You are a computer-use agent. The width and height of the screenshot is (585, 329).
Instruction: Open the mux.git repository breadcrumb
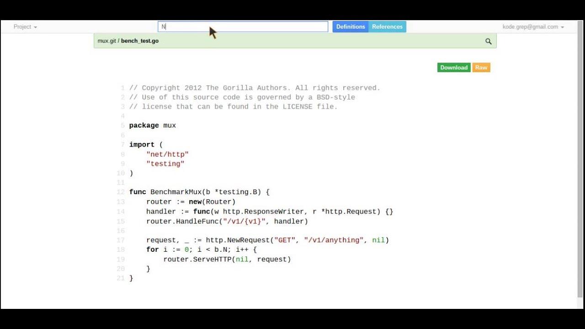pos(106,41)
